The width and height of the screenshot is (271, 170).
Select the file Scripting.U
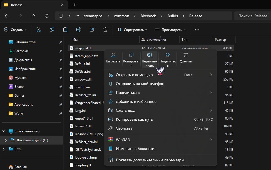(83, 165)
